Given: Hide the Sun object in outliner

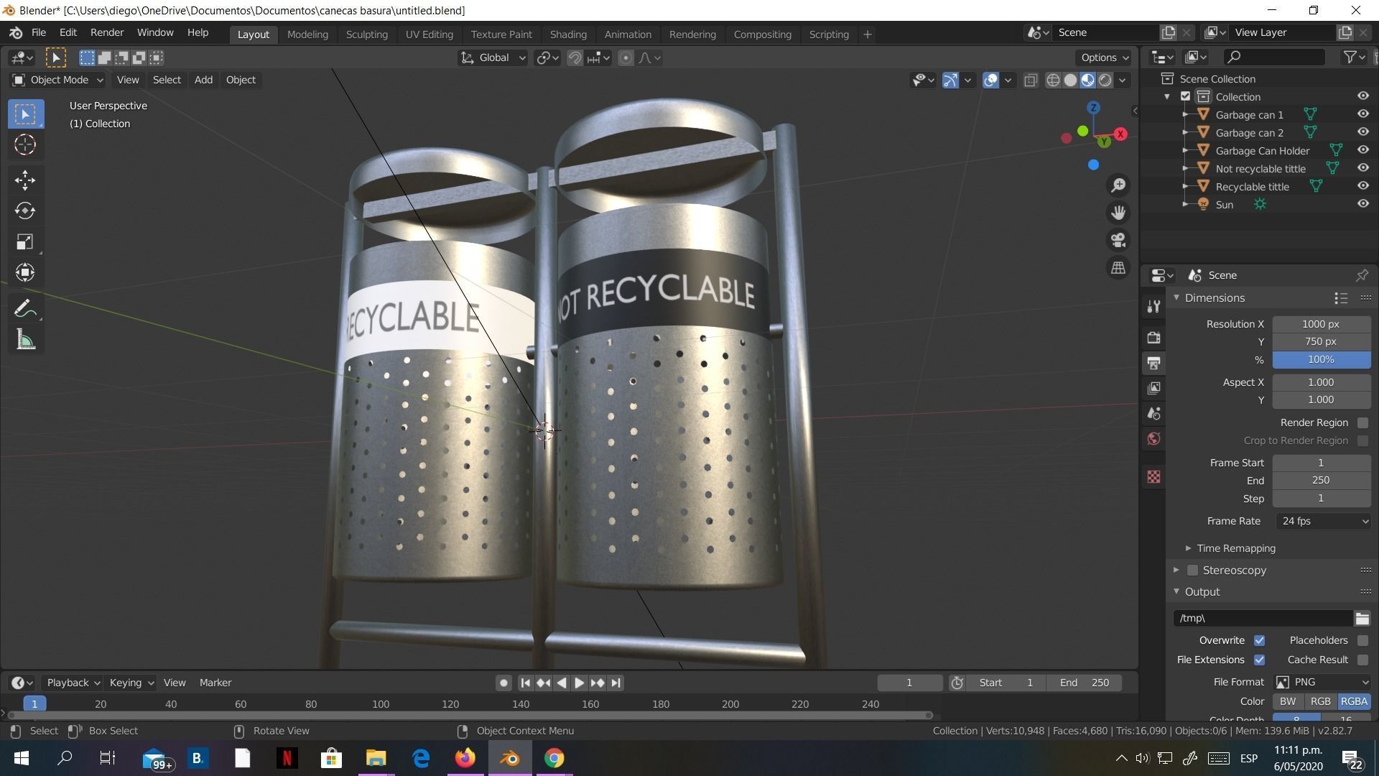Looking at the screenshot, I should pos(1362,204).
